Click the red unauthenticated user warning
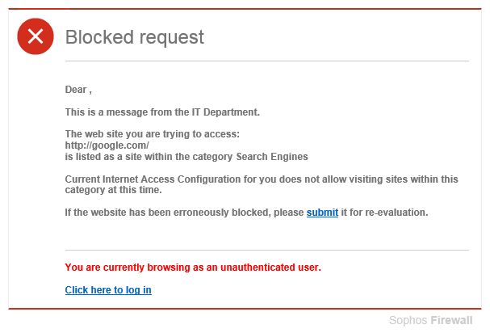 coord(193,268)
